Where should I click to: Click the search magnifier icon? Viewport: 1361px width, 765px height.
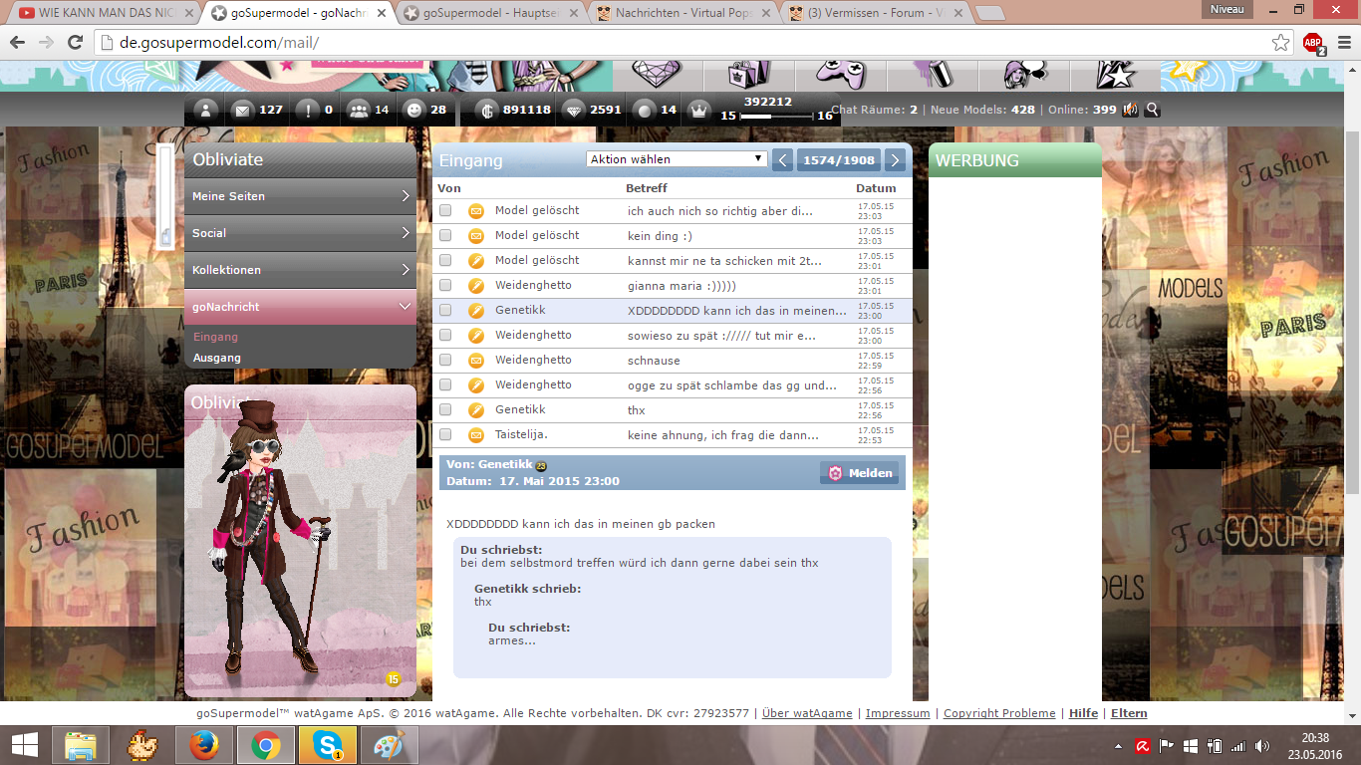(x=1153, y=110)
